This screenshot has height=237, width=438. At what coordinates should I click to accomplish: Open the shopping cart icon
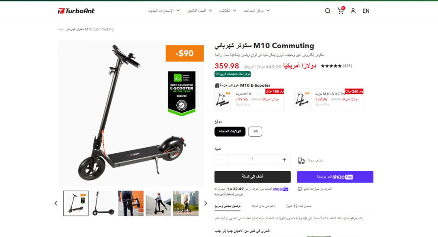coord(340,11)
